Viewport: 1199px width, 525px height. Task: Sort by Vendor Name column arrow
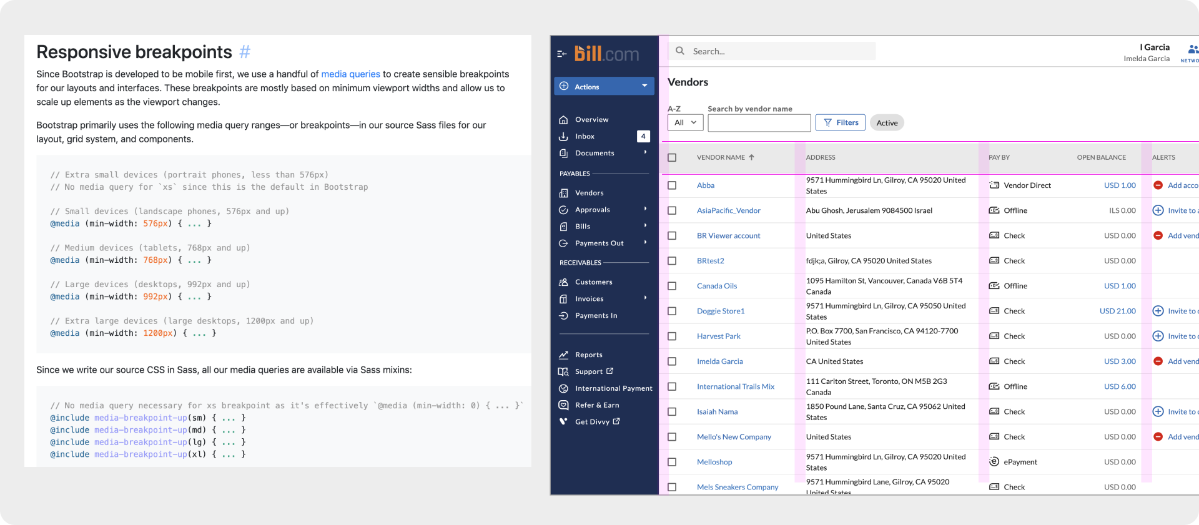(751, 157)
